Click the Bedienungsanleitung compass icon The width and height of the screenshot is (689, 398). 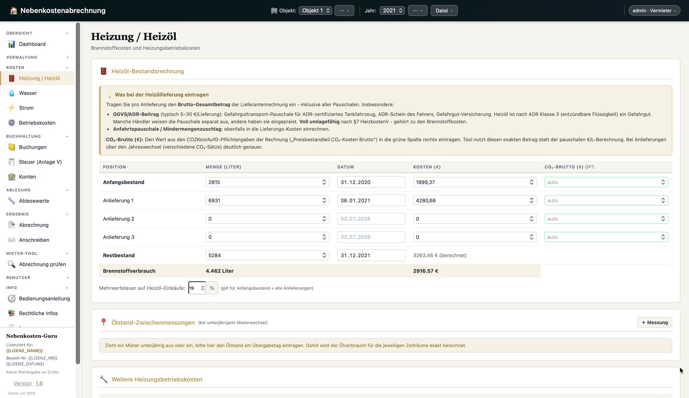pos(12,298)
